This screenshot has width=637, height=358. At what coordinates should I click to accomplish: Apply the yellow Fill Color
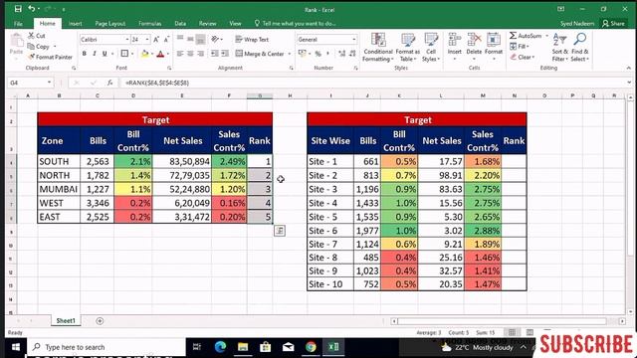point(144,54)
